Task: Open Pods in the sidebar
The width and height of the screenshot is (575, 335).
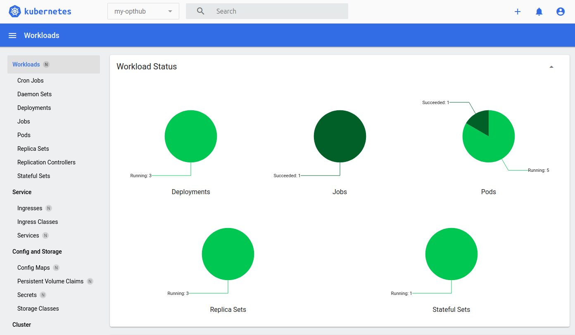Action: click(x=24, y=135)
